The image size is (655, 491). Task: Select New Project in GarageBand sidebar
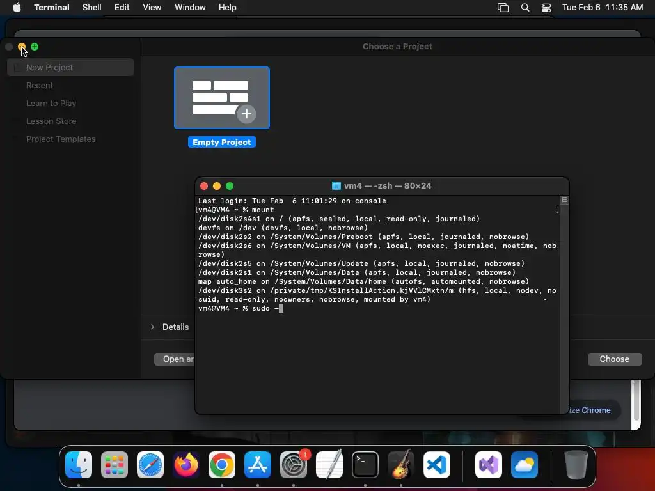coord(70,67)
